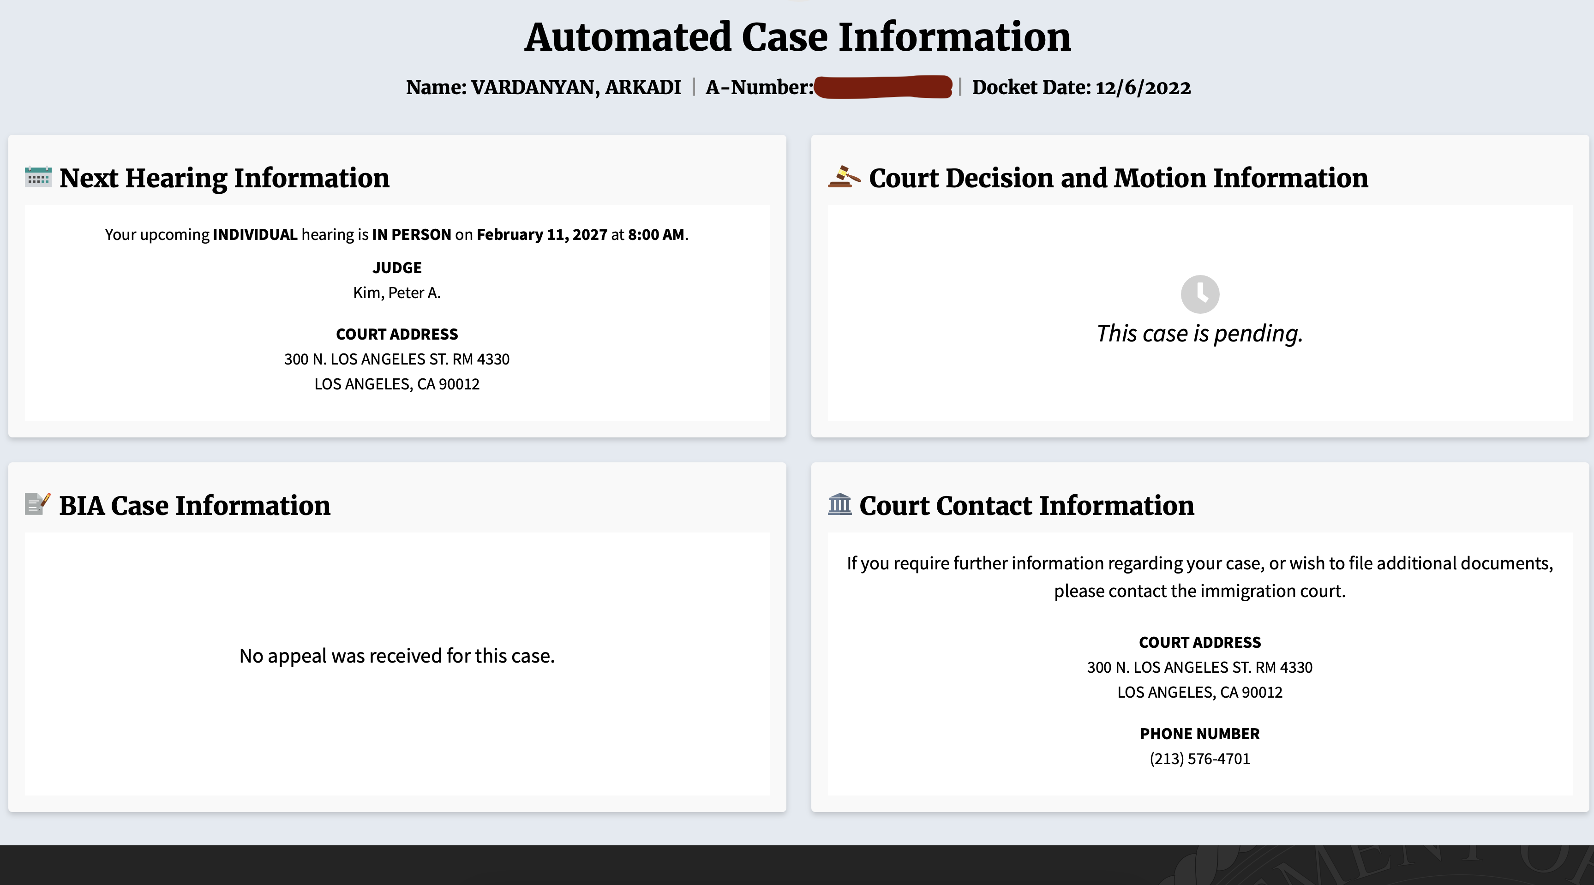Screen dimensions: 1594x885
Task: Click the No appeal was received message
Action: tap(397, 656)
